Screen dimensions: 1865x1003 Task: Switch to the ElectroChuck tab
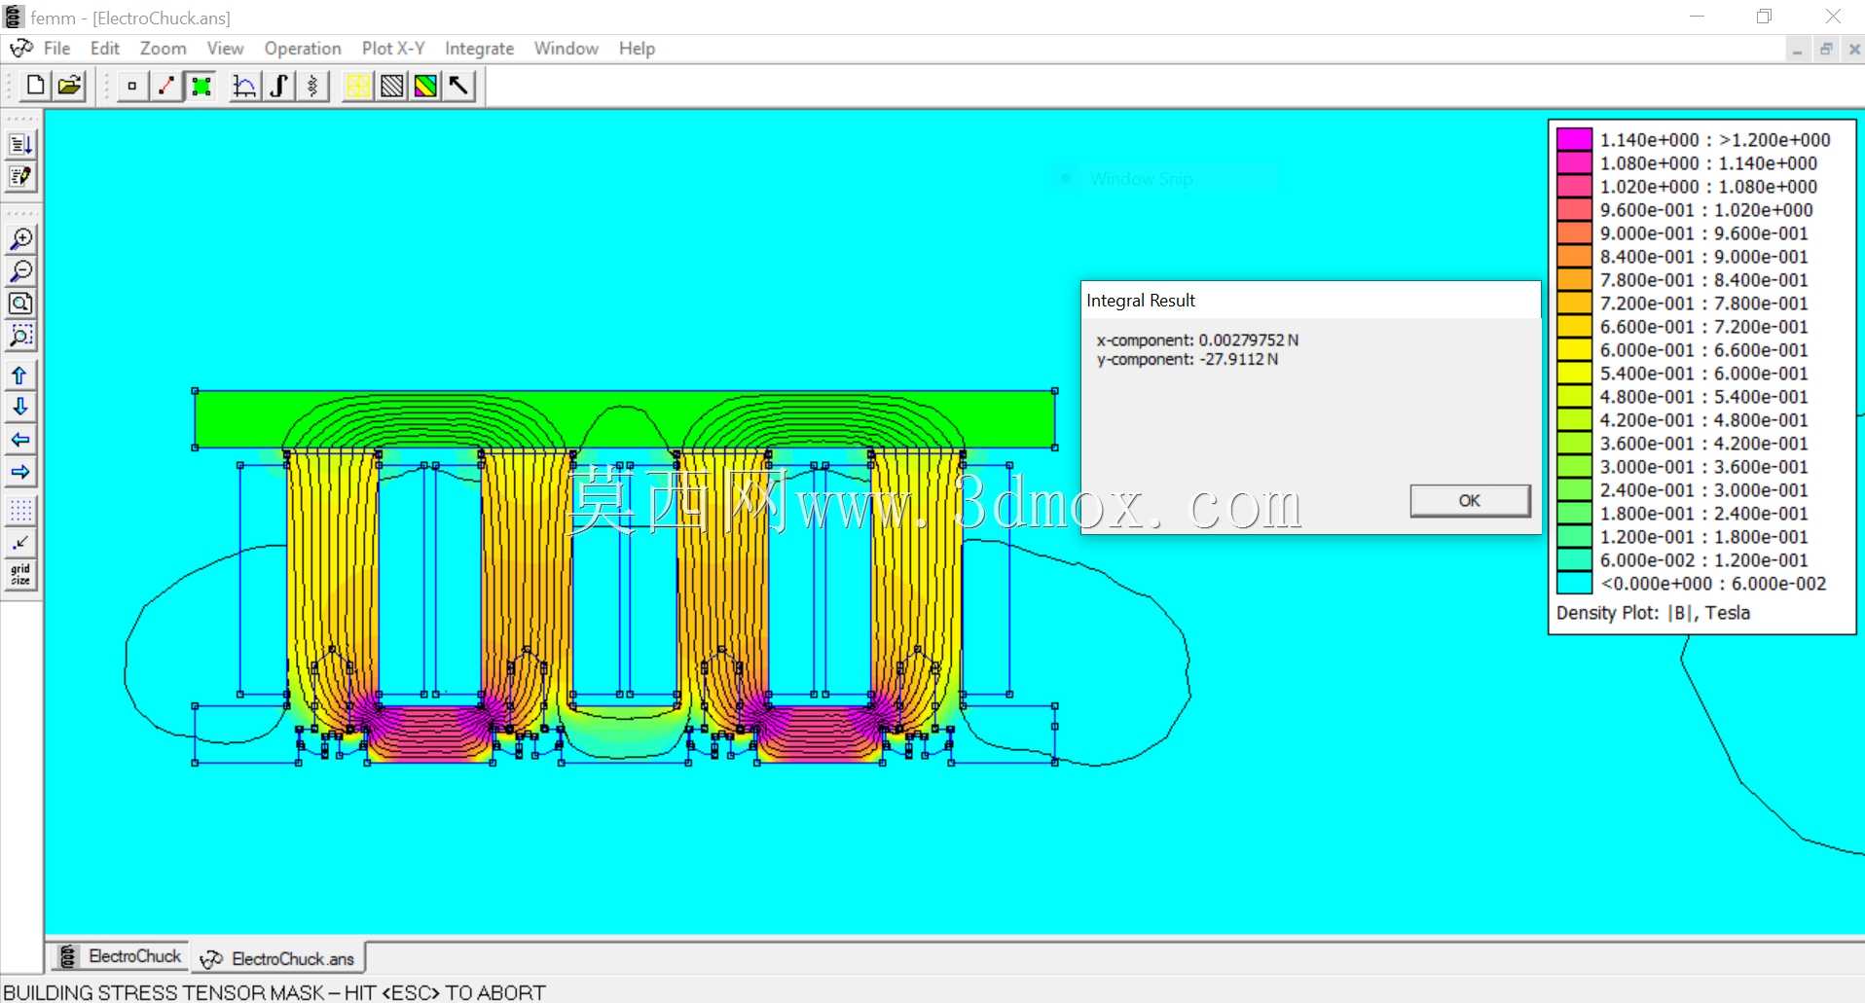tap(121, 956)
